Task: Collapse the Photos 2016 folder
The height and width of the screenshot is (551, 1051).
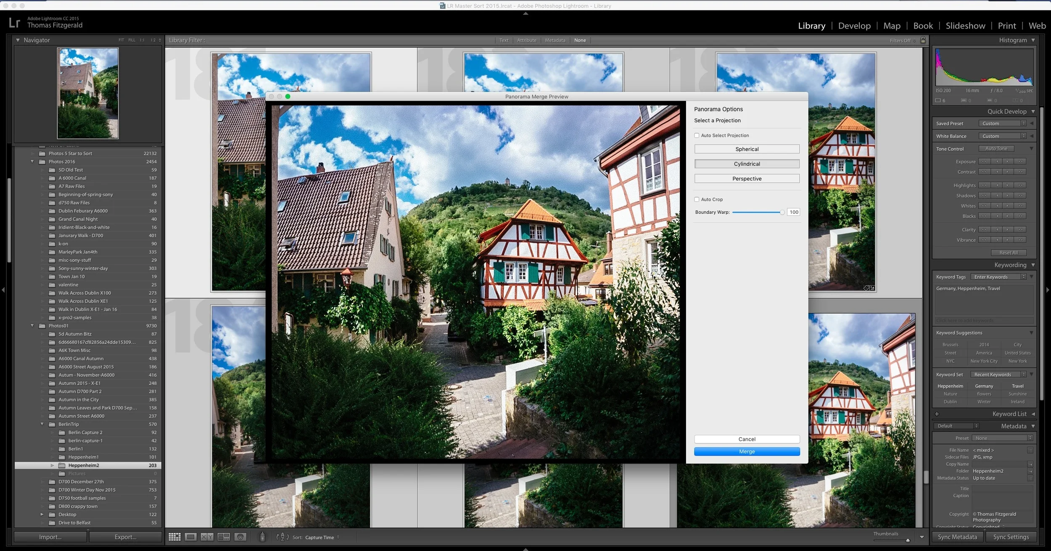Action: click(33, 161)
